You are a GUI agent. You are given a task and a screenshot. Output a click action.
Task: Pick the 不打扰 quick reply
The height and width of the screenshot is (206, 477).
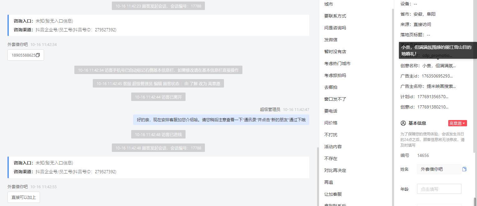(x=331, y=135)
